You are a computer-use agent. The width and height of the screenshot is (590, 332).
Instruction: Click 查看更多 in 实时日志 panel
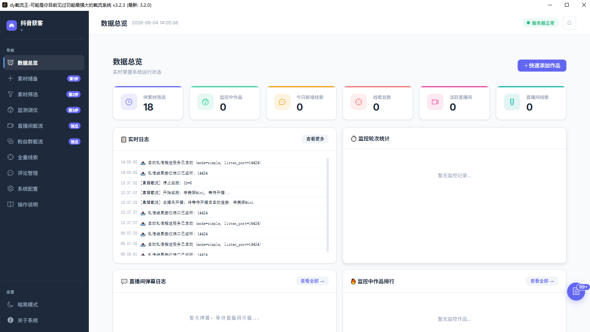point(315,139)
